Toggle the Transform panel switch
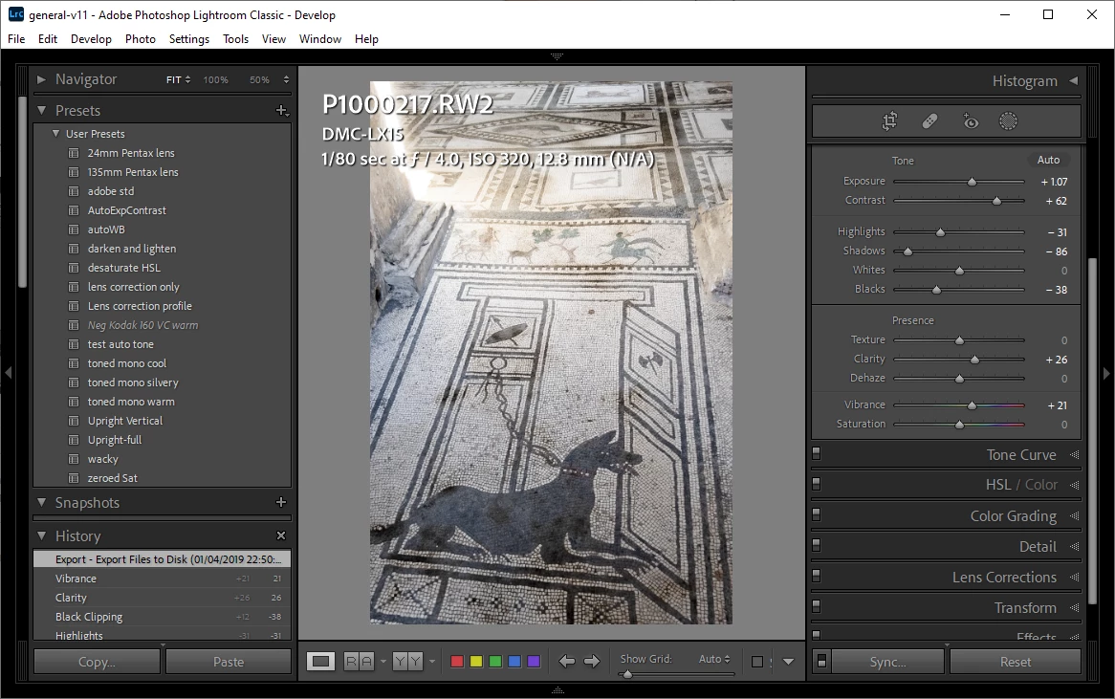The width and height of the screenshot is (1115, 699). click(817, 606)
